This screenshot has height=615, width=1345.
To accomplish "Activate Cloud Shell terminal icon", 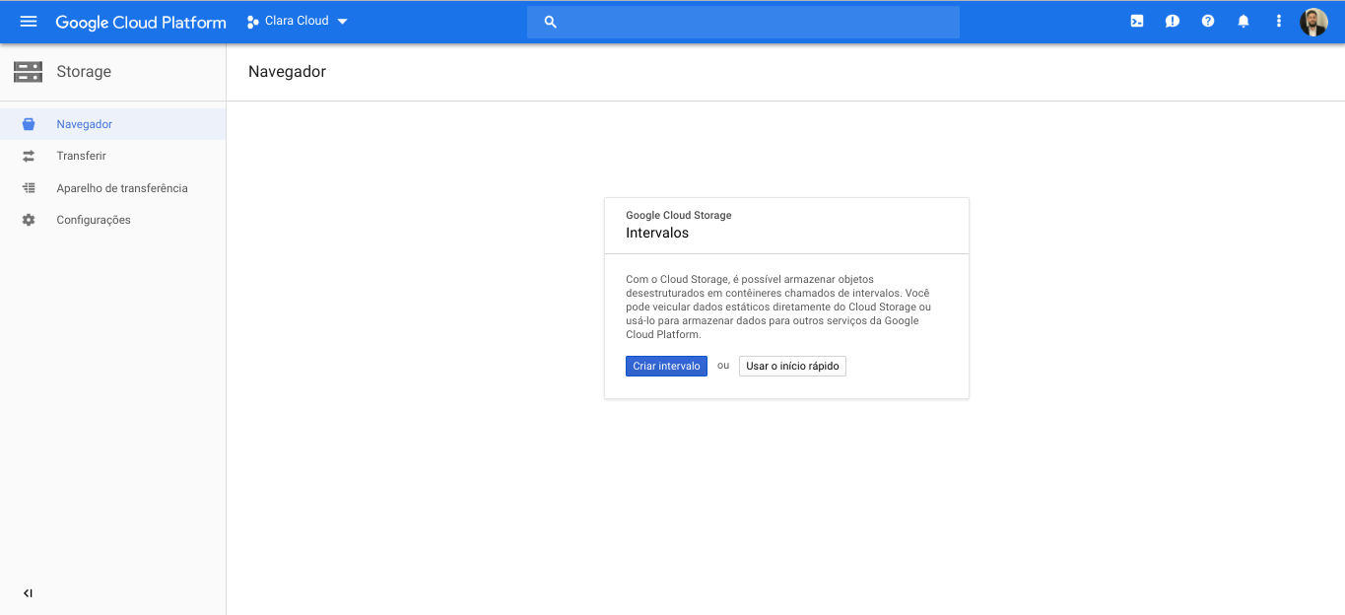I will click(x=1137, y=21).
